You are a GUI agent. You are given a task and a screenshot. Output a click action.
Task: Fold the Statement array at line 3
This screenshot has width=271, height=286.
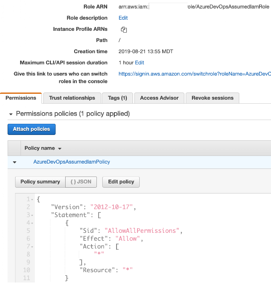32,215
